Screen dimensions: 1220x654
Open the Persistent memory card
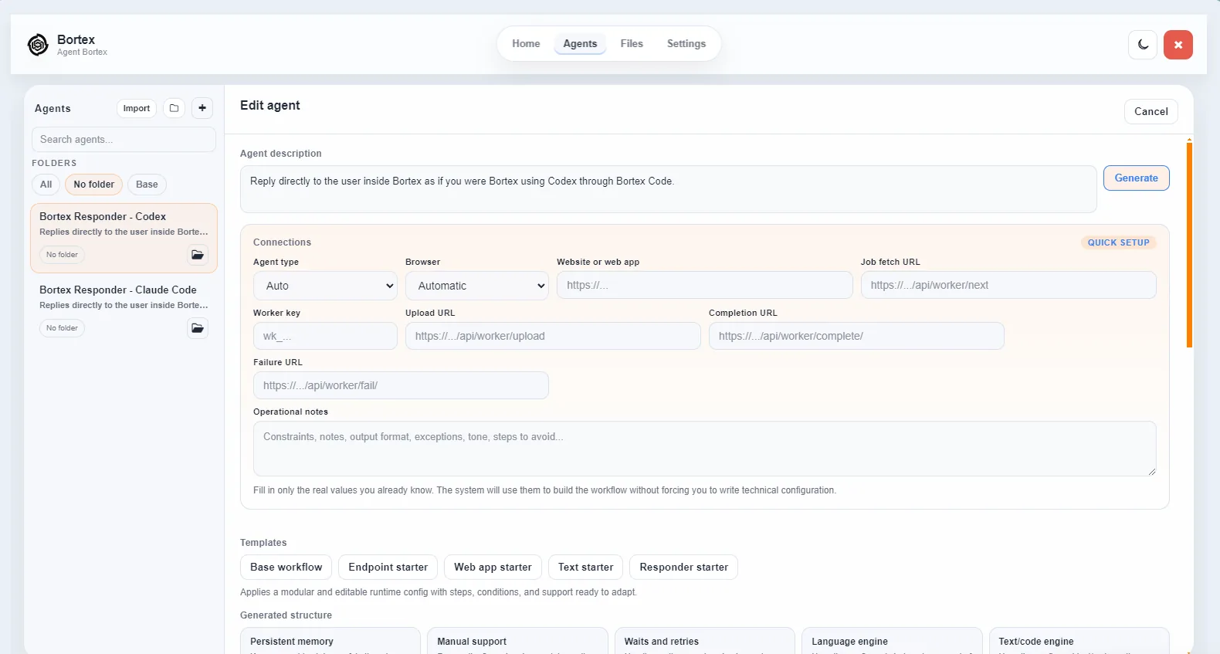[x=330, y=641]
